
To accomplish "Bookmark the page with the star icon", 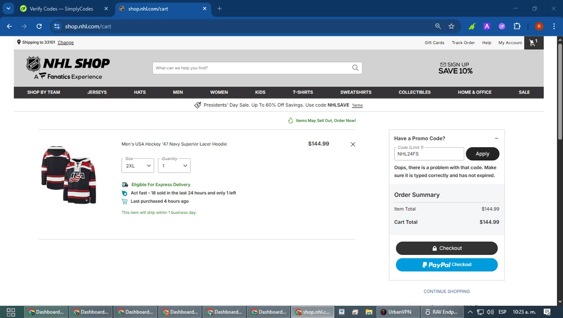I will pos(451,26).
